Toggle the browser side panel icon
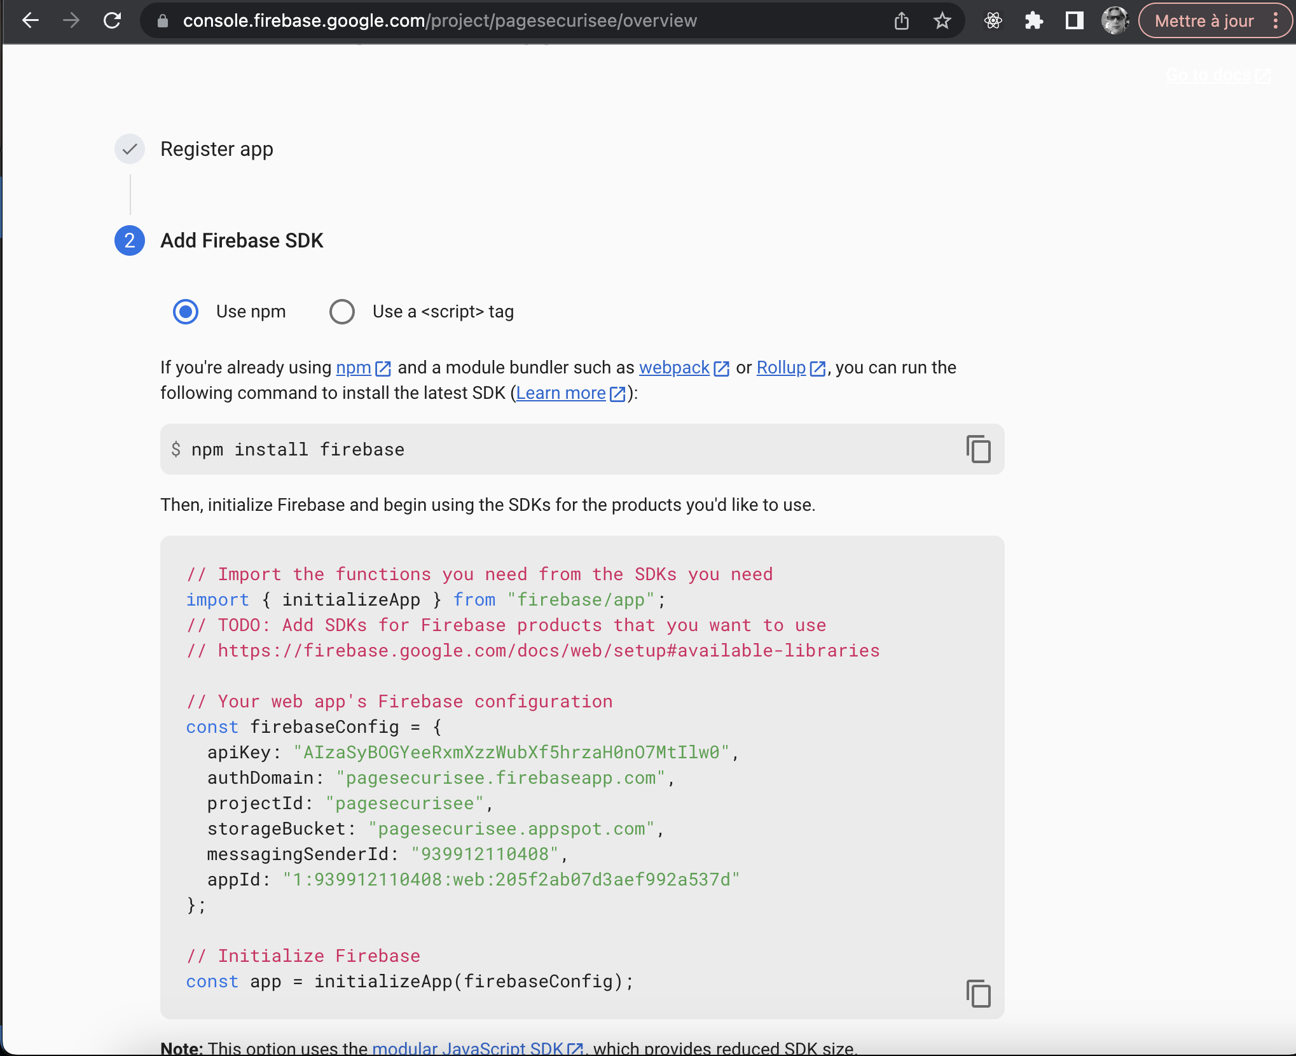Viewport: 1296px width, 1056px height. tap(1075, 21)
